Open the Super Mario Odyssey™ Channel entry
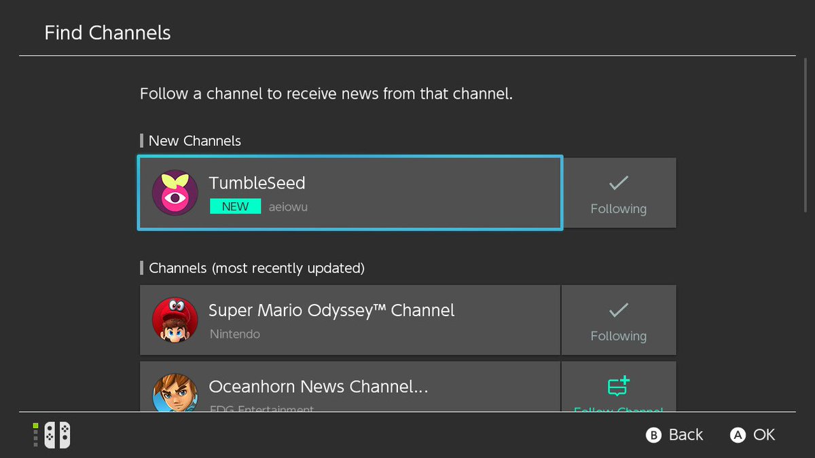The height and width of the screenshot is (458, 815). 350,320
